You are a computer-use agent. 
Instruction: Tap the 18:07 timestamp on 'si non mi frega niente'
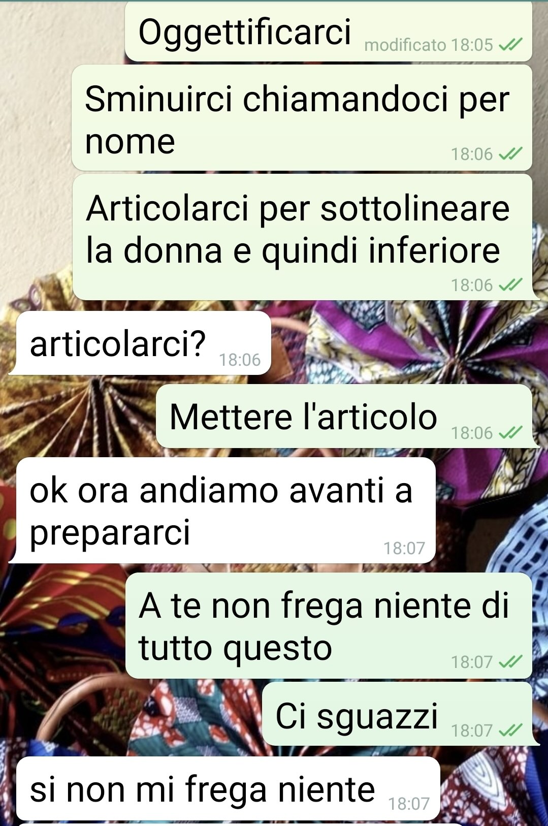[x=409, y=804]
